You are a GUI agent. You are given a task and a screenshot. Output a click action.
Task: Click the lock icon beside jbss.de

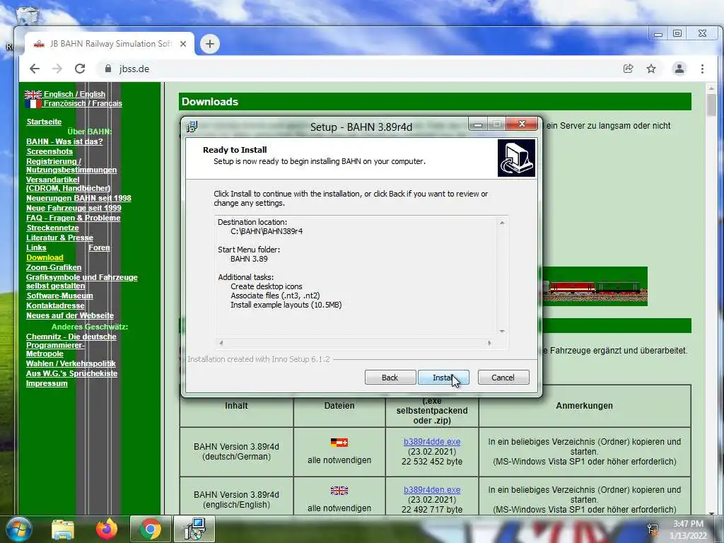pyautogui.click(x=108, y=69)
